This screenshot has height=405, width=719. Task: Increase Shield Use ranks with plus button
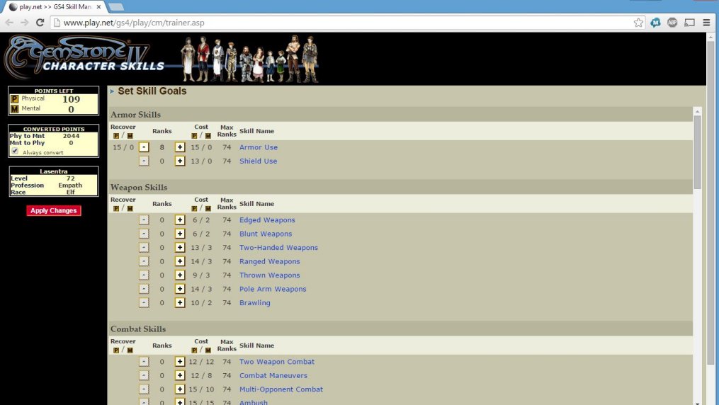click(x=180, y=161)
